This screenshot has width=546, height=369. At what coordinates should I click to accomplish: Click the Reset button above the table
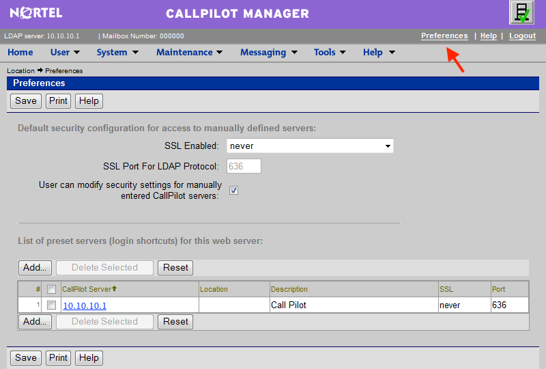pos(175,267)
